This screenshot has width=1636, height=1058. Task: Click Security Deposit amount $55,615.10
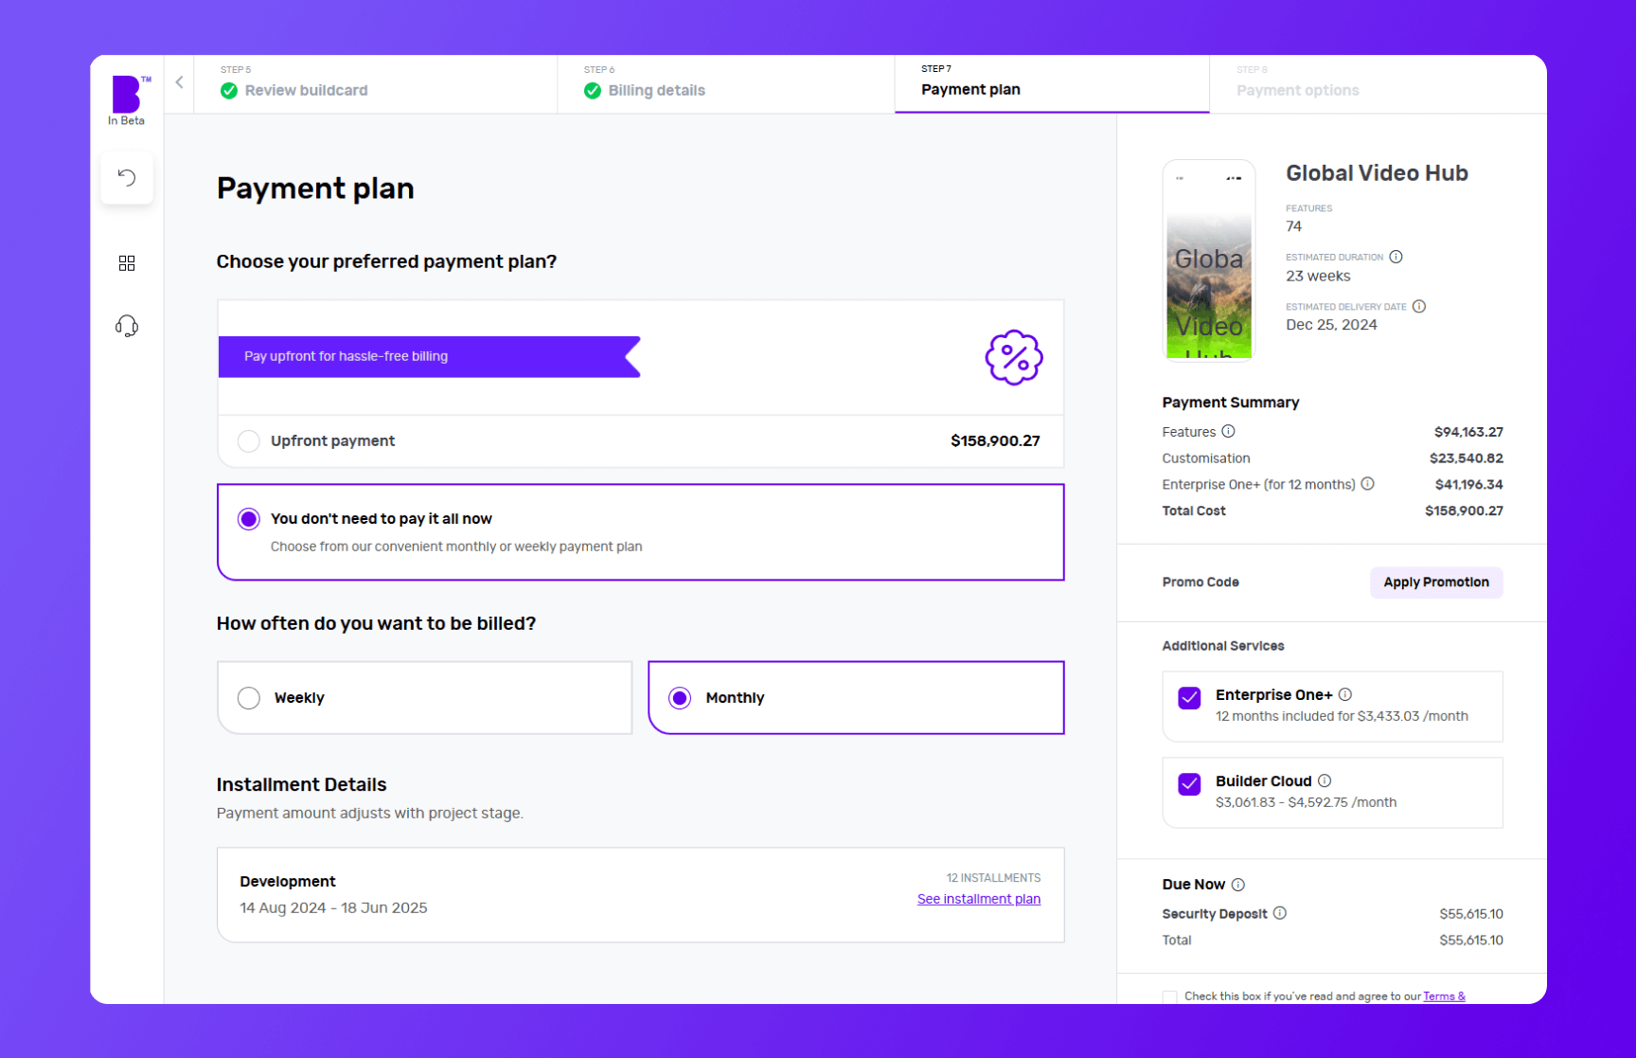[1470, 914]
